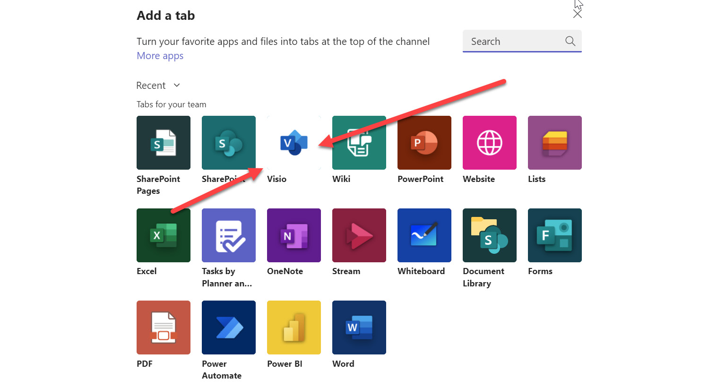Image resolution: width=717 pixels, height=388 pixels.
Task: Click the Power BI label
Action: click(x=285, y=364)
